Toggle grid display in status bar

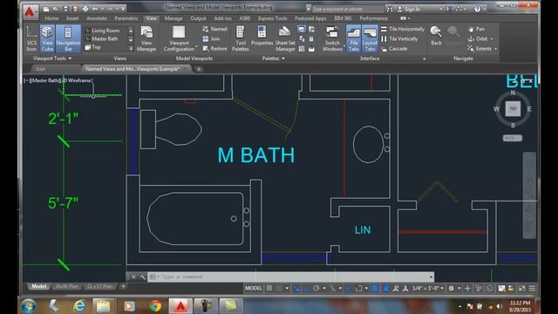(x=269, y=288)
